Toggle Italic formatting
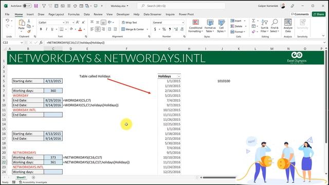329x185 pixels. [46, 29]
